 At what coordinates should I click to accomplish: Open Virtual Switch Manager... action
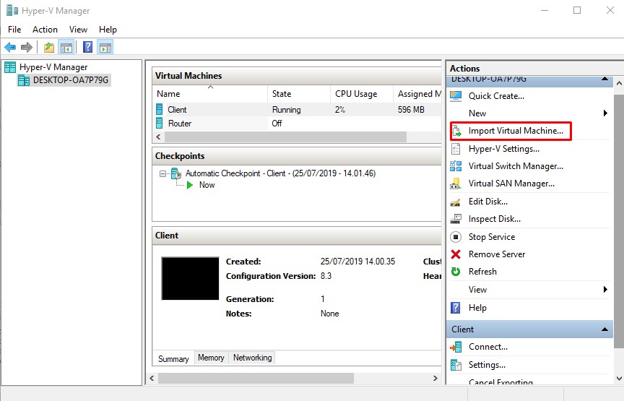[516, 166]
